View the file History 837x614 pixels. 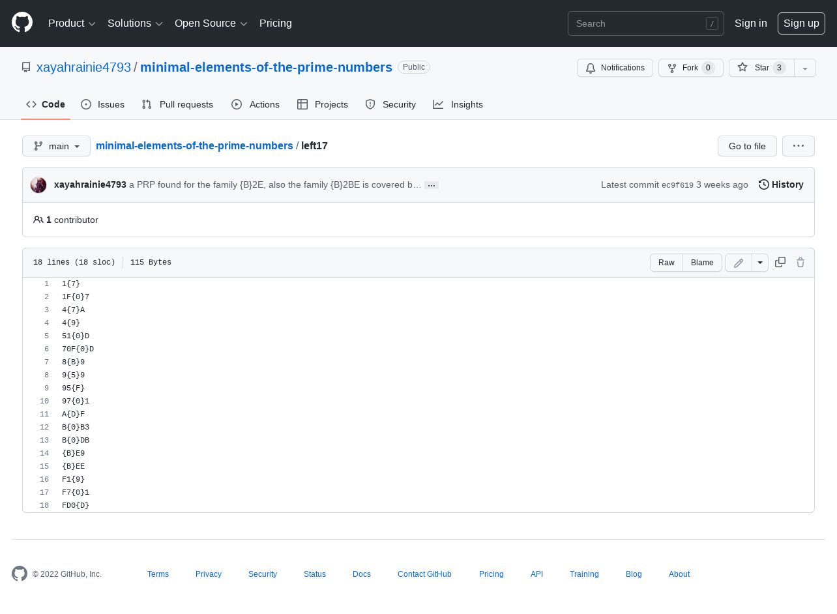point(781,185)
